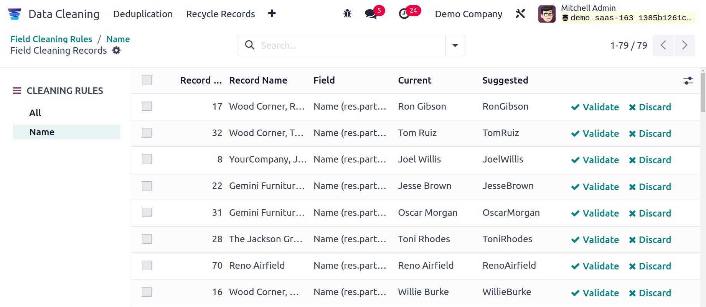Click the plus icon in navbar

[272, 14]
